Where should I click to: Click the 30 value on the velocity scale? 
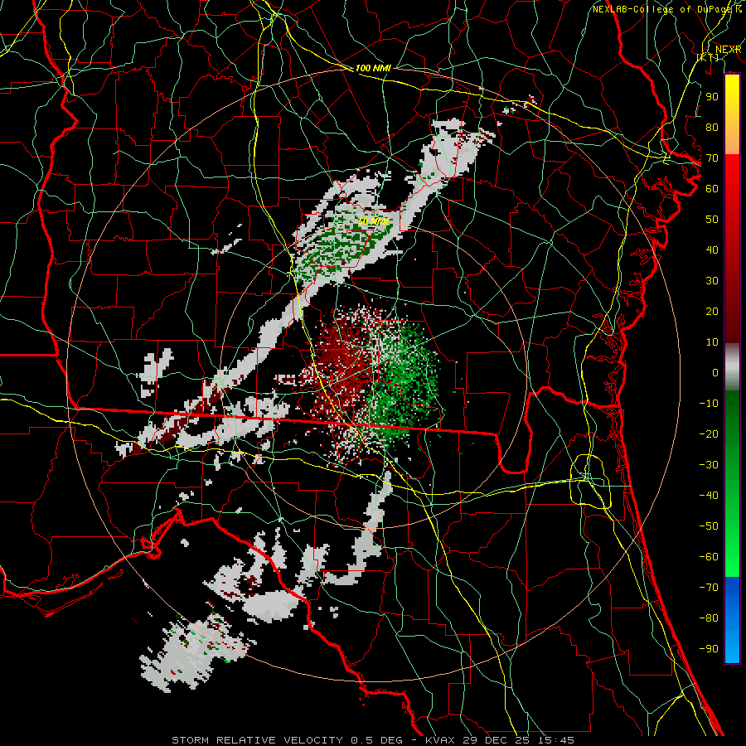tap(712, 281)
